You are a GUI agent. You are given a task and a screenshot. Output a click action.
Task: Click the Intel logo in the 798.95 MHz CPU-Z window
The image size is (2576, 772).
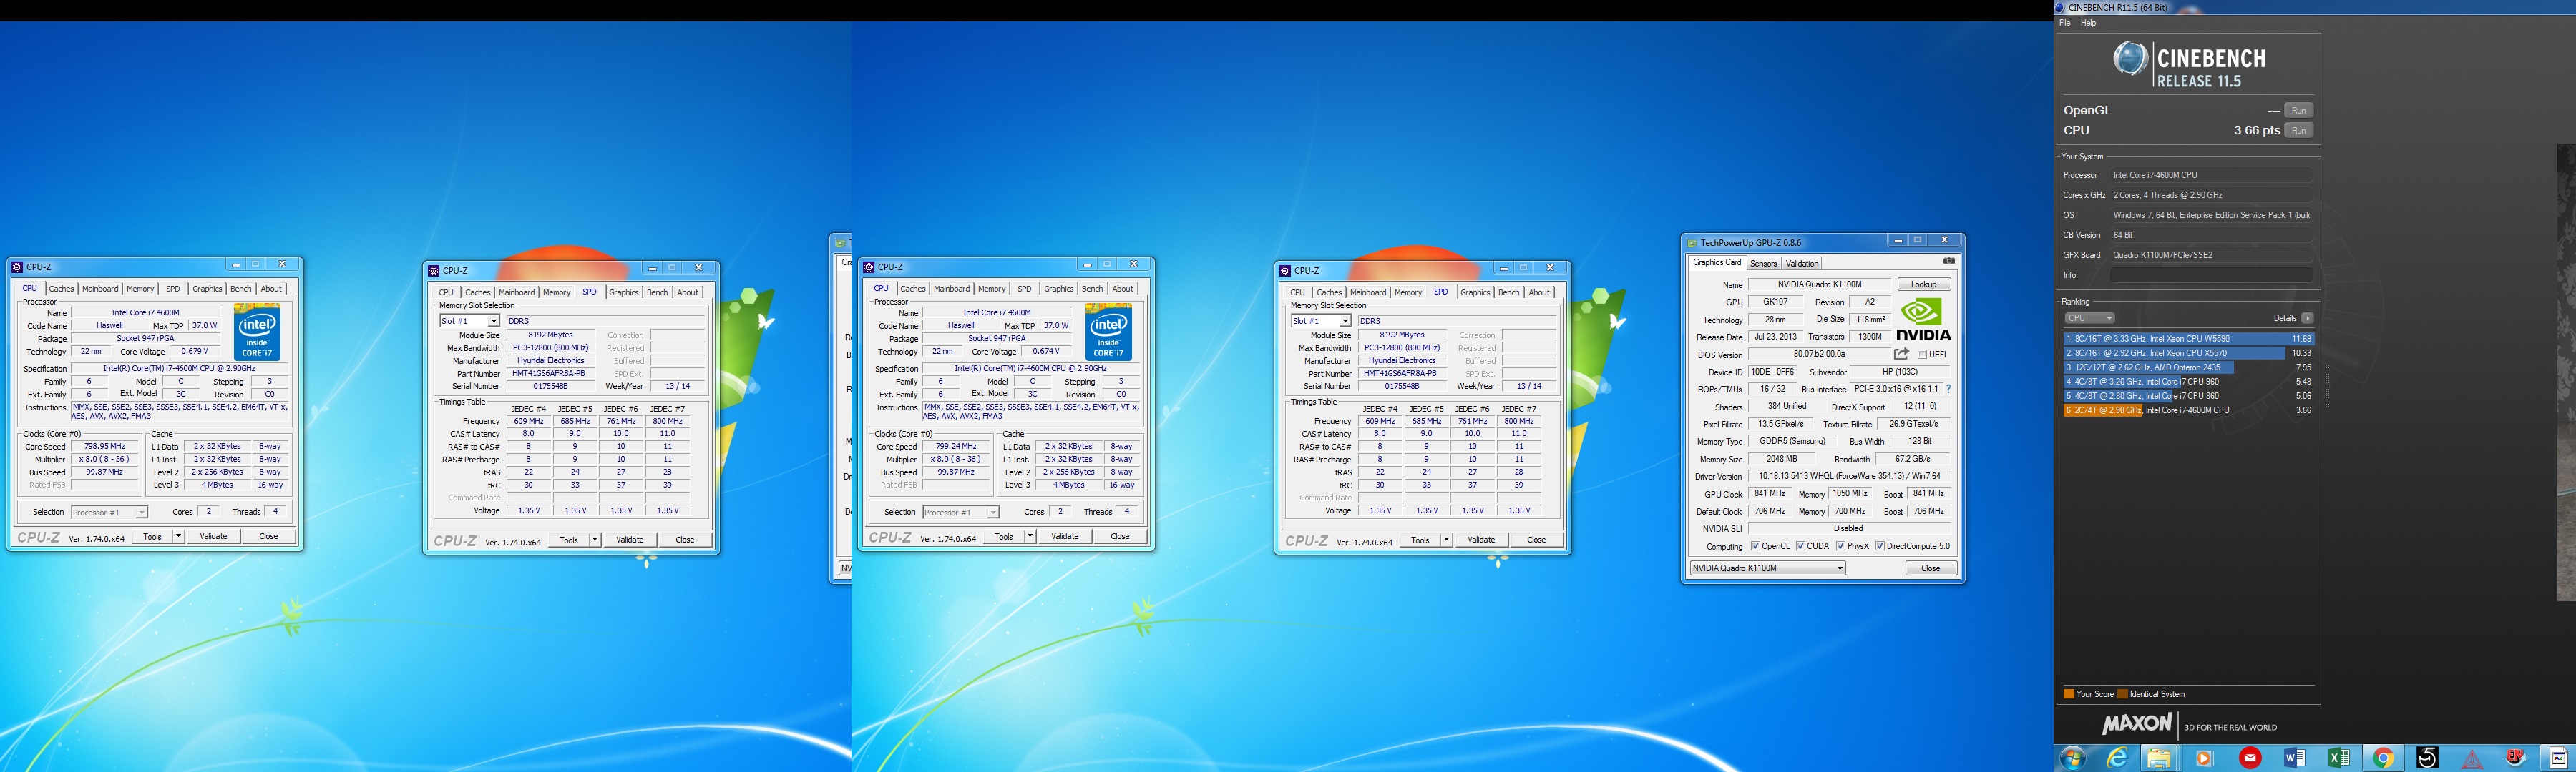pyautogui.click(x=257, y=332)
